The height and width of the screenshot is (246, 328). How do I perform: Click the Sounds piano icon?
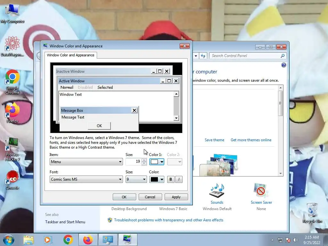(x=217, y=190)
